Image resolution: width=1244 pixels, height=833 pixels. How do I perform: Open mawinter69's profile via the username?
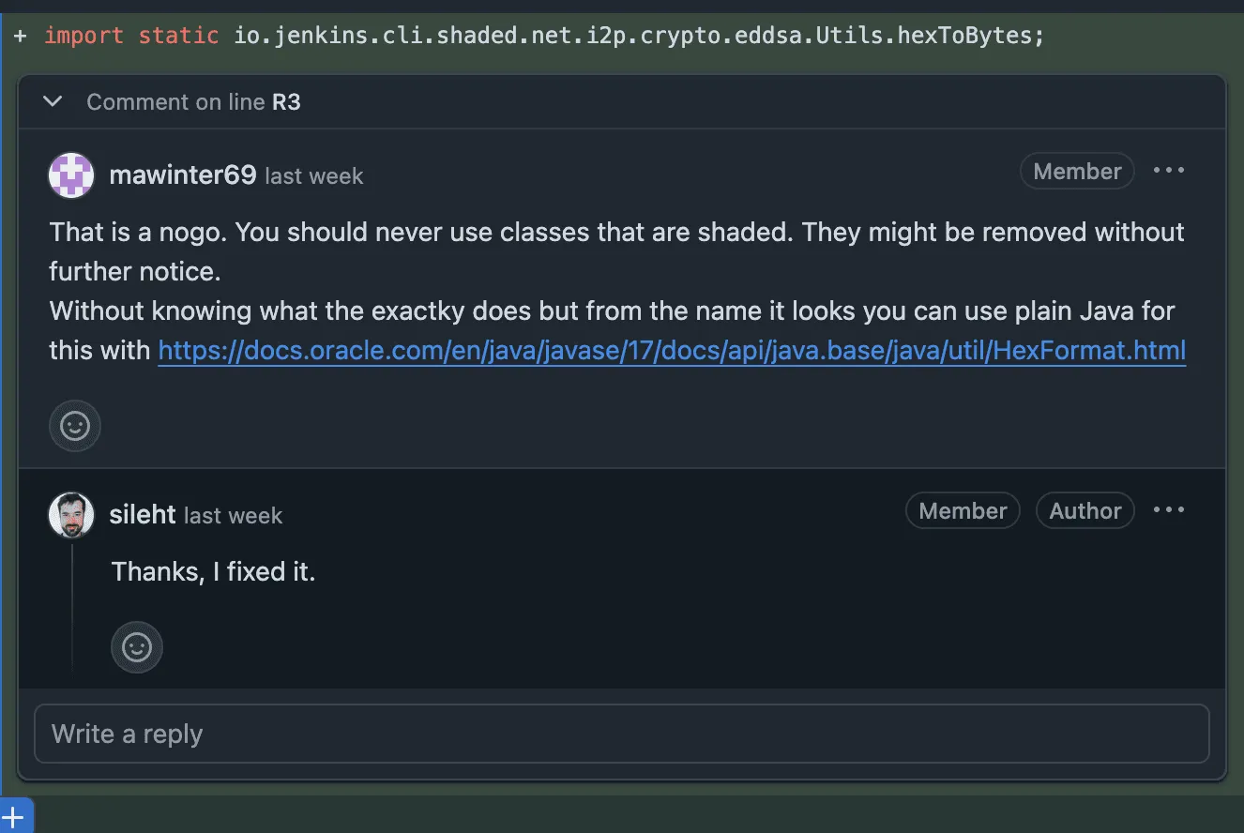(x=183, y=175)
